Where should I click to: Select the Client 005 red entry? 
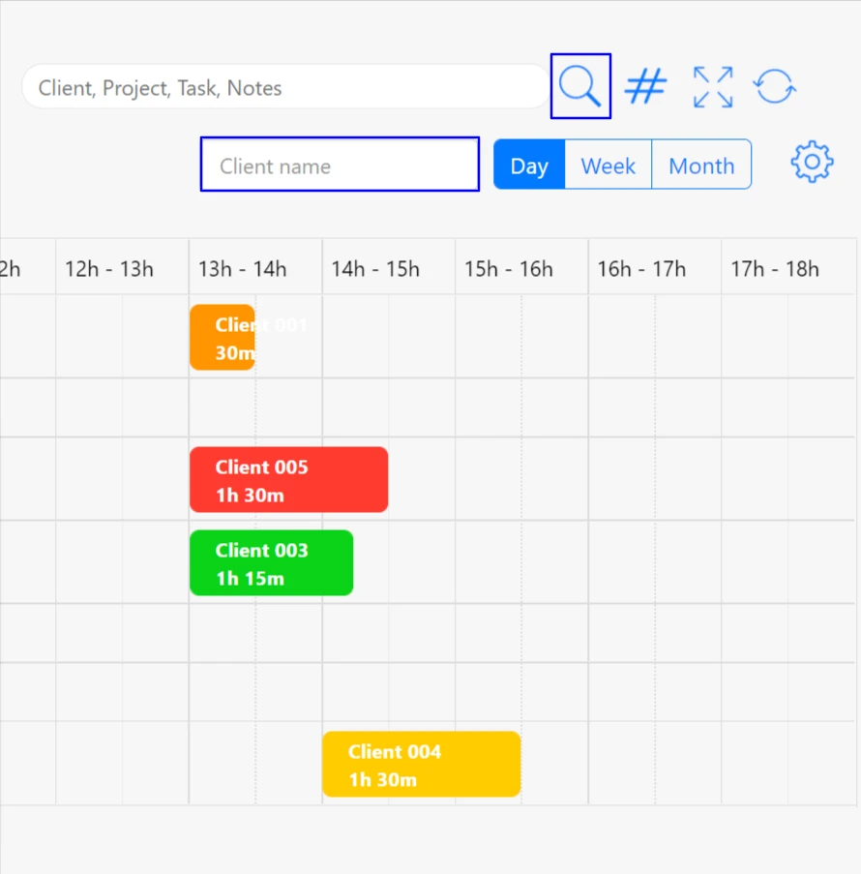tap(288, 479)
